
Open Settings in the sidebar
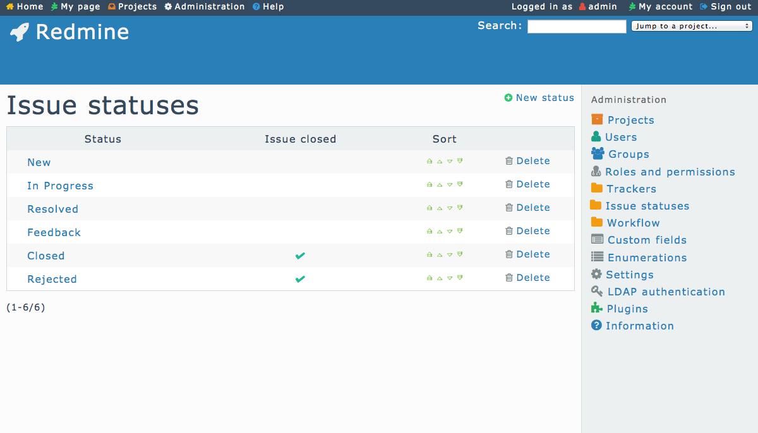tap(622, 275)
